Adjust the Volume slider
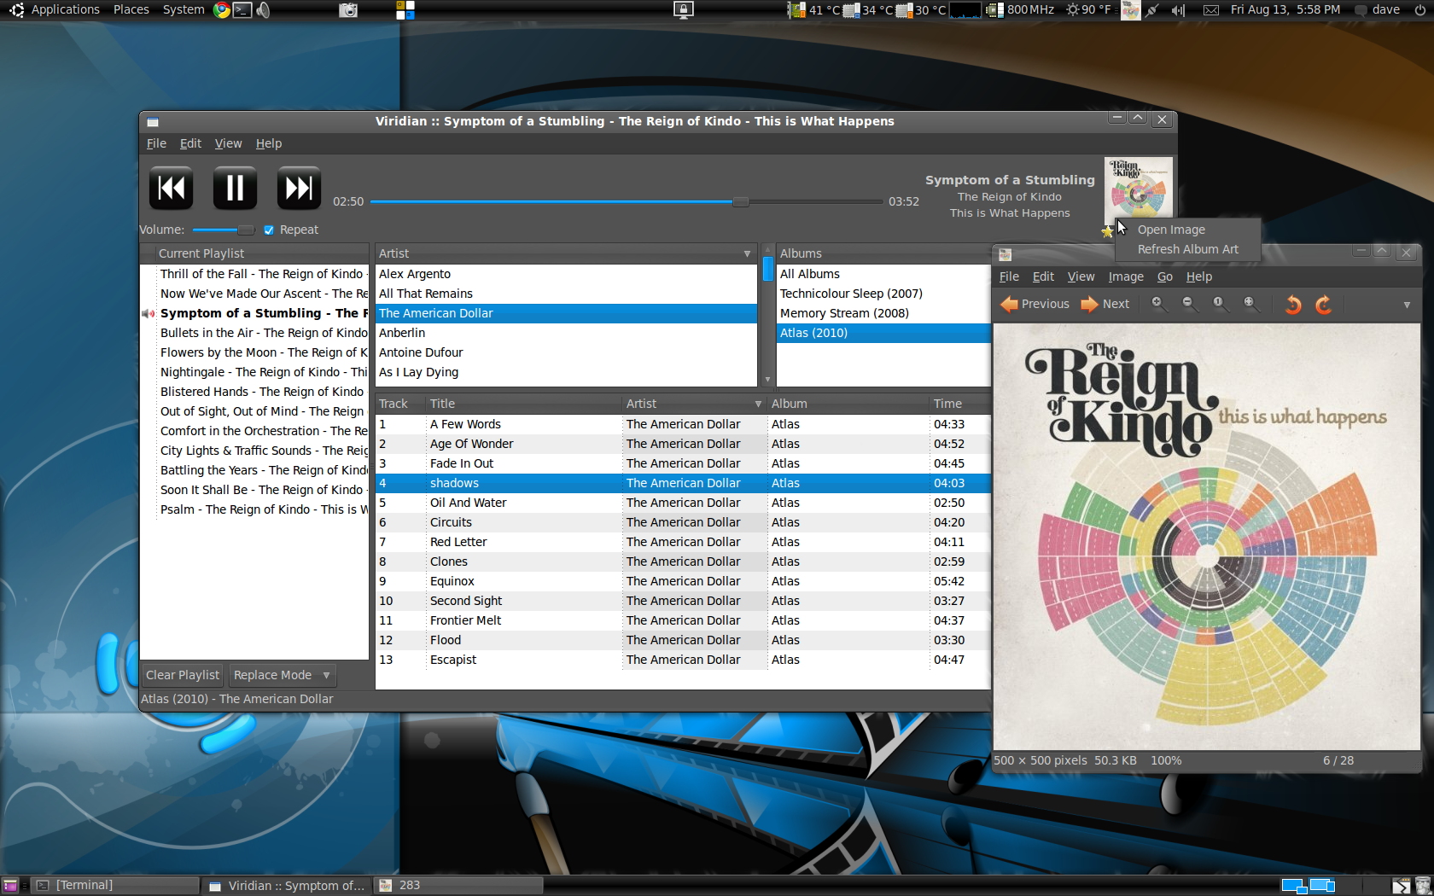Viewport: 1434px width, 896px height. [x=223, y=230]
